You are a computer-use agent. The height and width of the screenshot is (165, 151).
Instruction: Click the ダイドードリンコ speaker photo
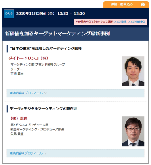pyautogui.click(x=133, y=71)
